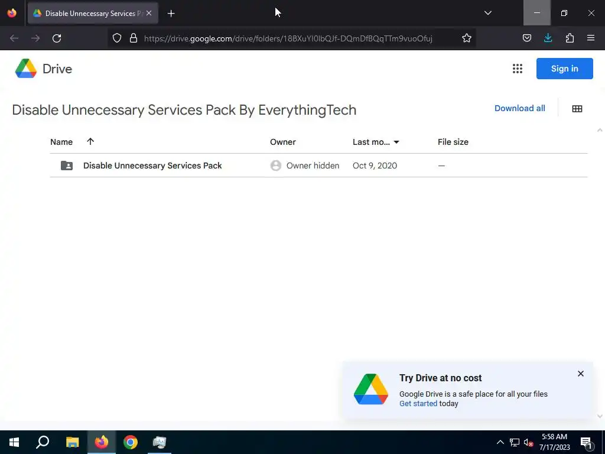Open the tracking protection shield icon
This screenshot has height=454, width=605.
click(117, 38)
